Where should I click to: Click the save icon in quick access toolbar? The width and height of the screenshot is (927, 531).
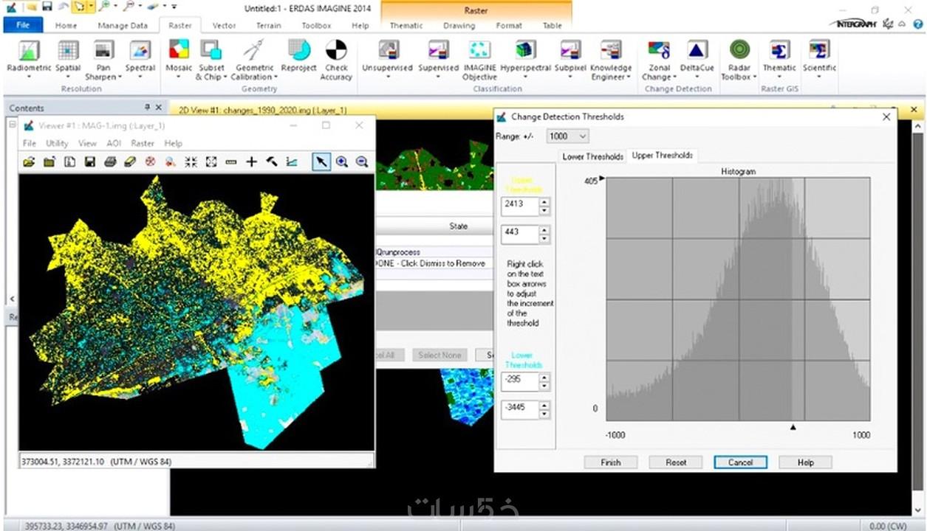pyautogui.click(x=47, y=7)
